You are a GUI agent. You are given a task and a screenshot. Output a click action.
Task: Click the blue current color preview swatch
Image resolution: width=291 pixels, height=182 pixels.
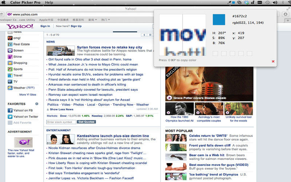[x=219, y=20]
